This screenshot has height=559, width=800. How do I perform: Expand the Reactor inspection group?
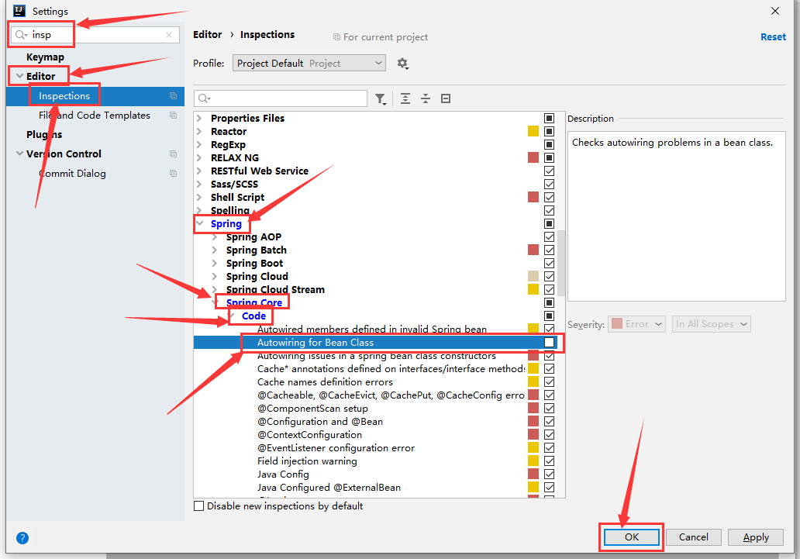(x=199, y=132)
